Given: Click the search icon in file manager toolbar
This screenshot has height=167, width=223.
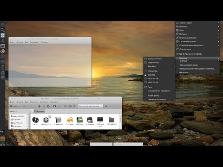Looking at the screenshot, I should tap(106, 106).
